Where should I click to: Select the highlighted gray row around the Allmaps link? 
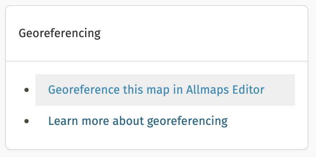coord(165,90)
